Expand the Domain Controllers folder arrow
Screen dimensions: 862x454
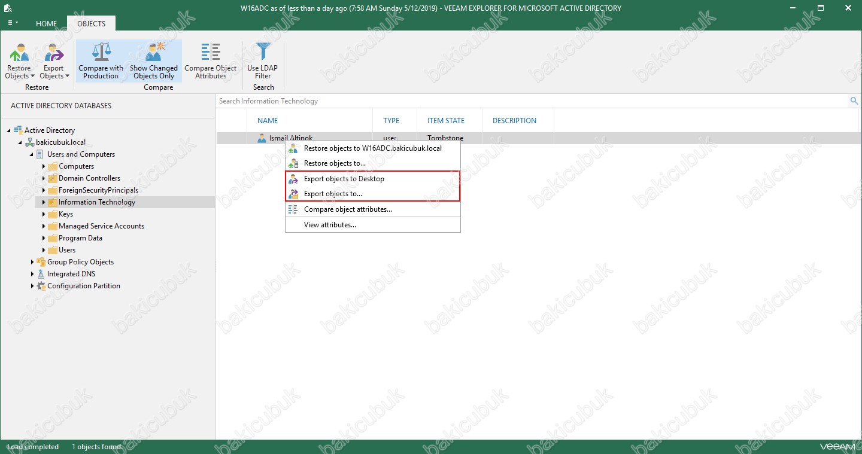click(x=44, y=178)
